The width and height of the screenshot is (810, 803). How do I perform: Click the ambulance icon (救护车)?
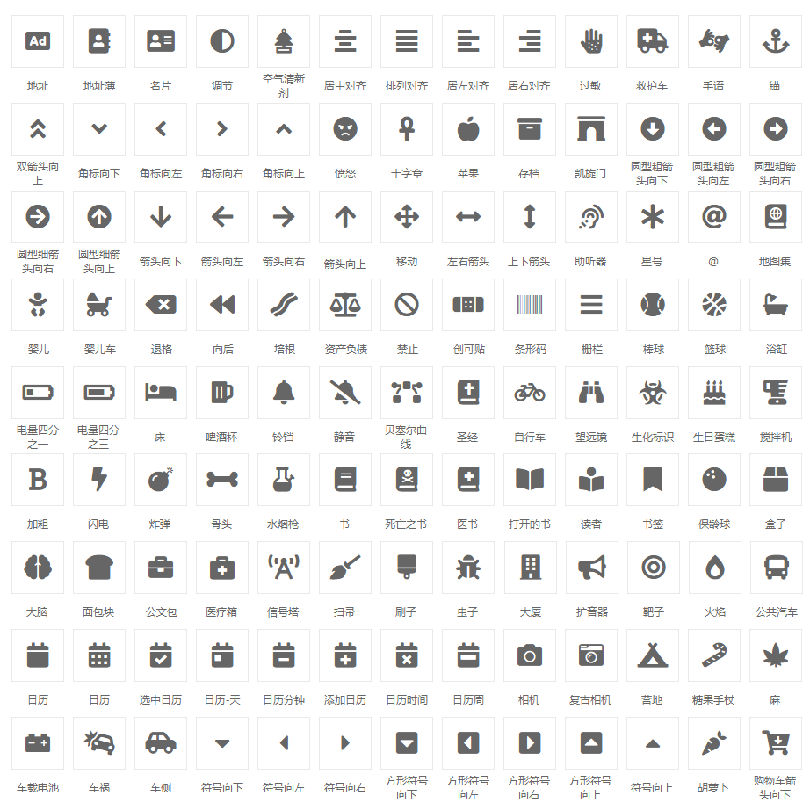click(653, 41)
